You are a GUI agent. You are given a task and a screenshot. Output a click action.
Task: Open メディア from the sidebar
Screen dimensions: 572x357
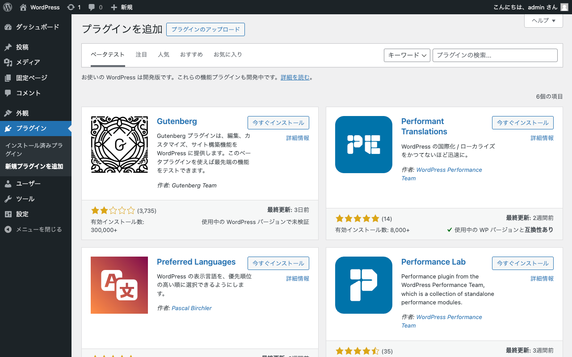coord(36,62)
